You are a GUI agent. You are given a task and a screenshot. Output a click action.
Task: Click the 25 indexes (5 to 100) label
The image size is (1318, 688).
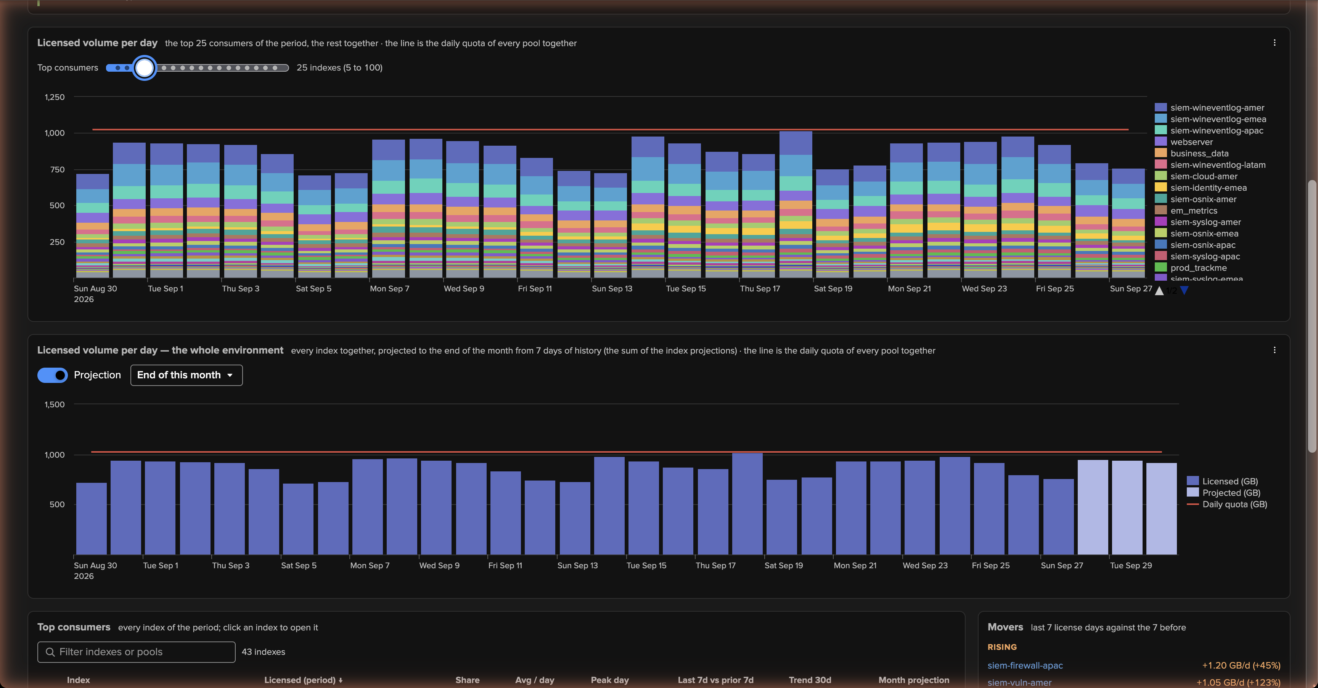340,68
